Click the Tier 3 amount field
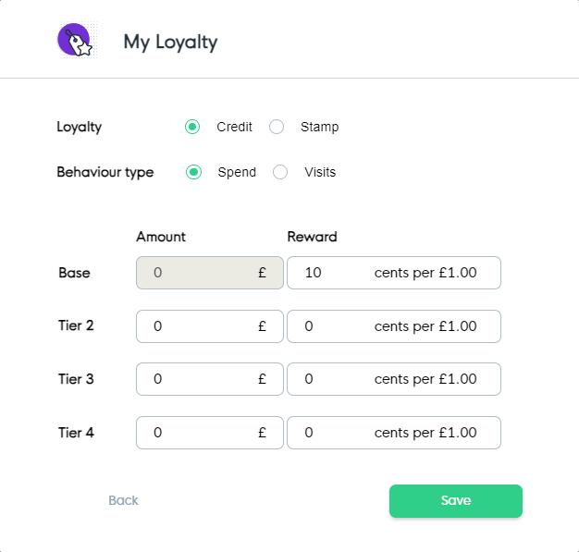The image size is (579, 552). coord(199,379)
